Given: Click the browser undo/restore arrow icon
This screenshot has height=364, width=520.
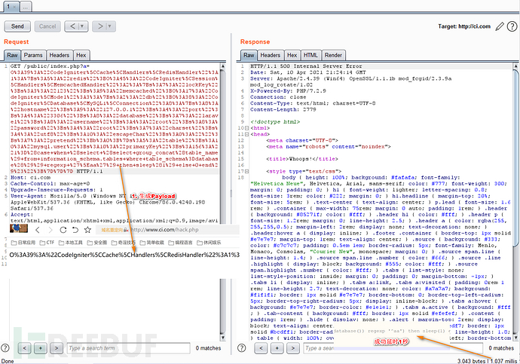Looking at the screenshot, I should pyautogui.click(x=75, y=230).
